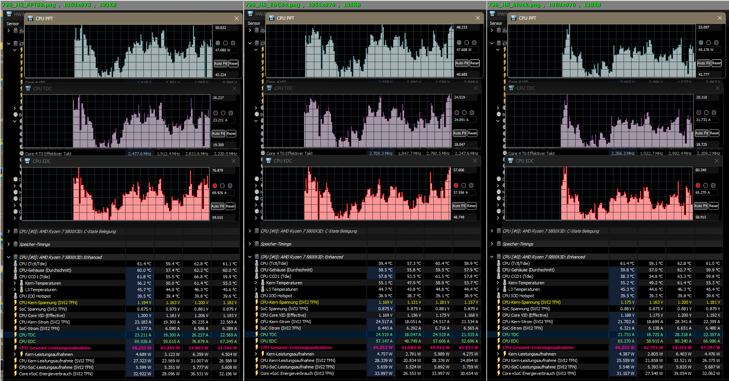Open red graph color swatch of CPU EDC, PPT88 screenshot
729x381 pixels.
pyautogui.click(x=215, y=186)
